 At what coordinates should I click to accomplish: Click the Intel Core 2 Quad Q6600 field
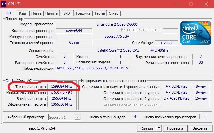click(x=117, y=24)
